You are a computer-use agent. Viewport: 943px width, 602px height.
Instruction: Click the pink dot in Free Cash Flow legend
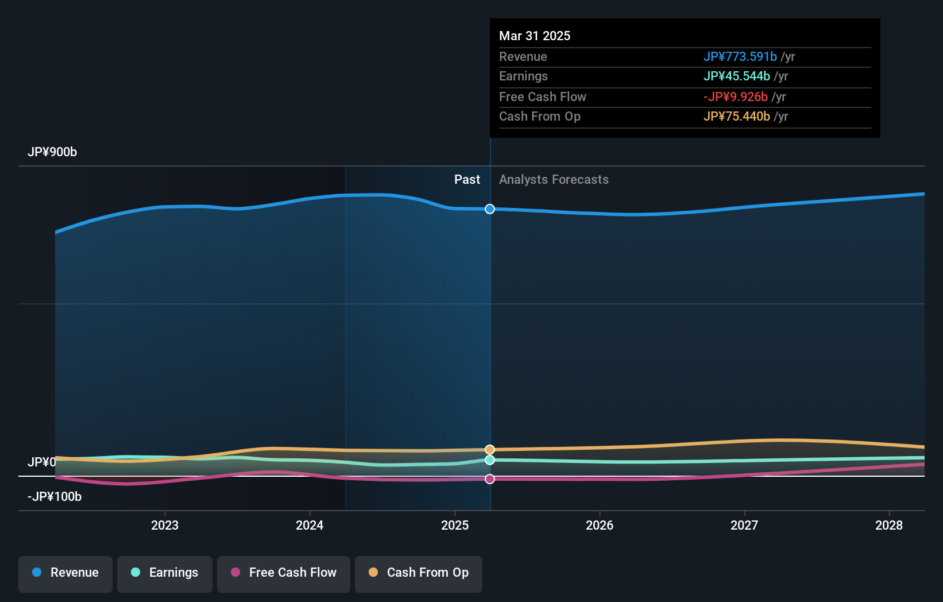click(235, 572)
